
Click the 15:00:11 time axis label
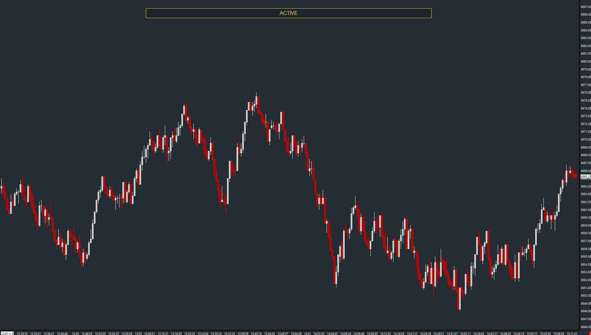[532, 333]
